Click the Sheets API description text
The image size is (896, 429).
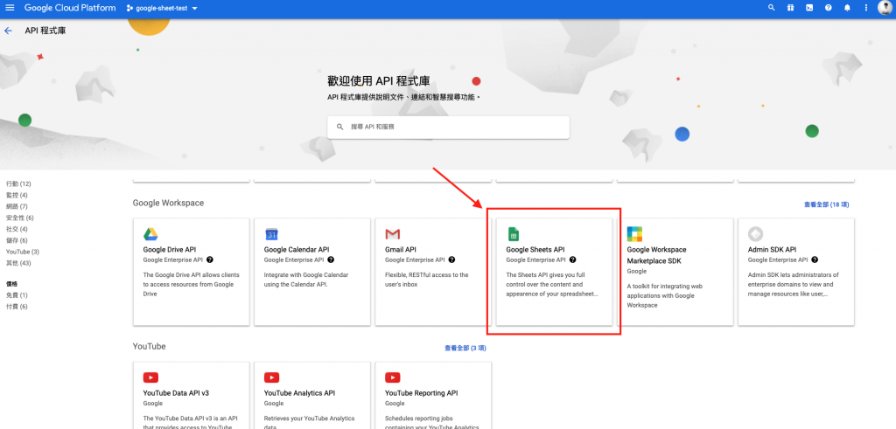point(553,284)
